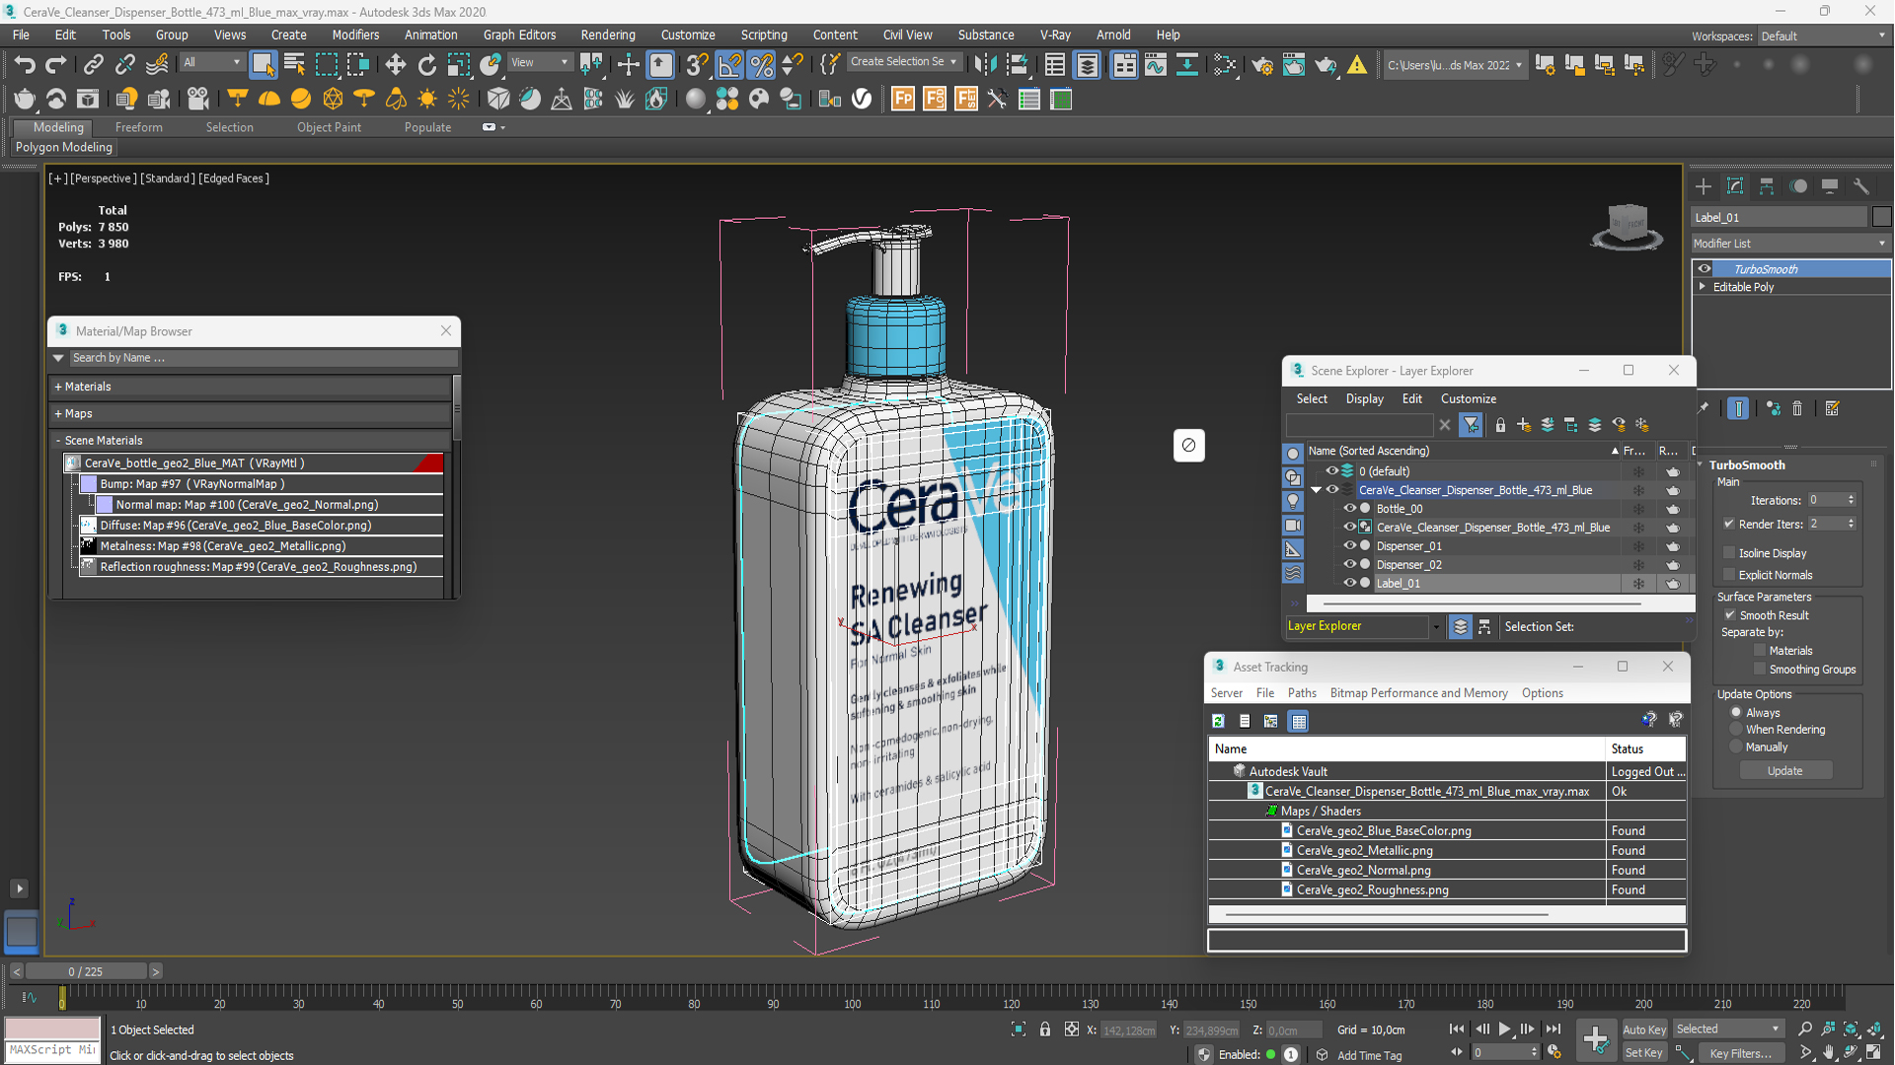The image size is (1895, 1065).
Task: Activate the Select and Rotate tool
Action: [426, 65]
